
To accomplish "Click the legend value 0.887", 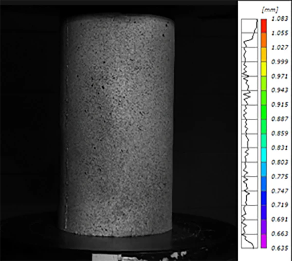I will point(280,119).
